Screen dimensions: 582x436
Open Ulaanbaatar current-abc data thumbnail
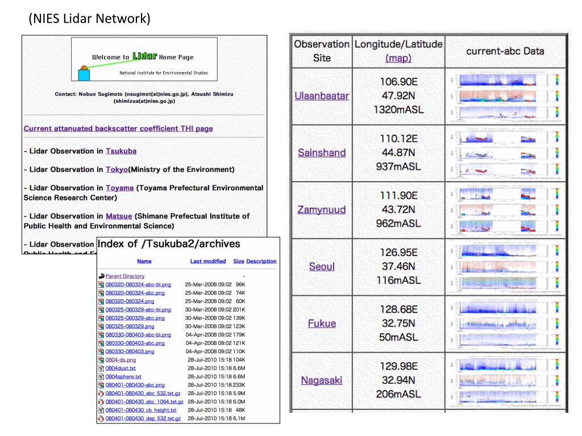[505, 97]
